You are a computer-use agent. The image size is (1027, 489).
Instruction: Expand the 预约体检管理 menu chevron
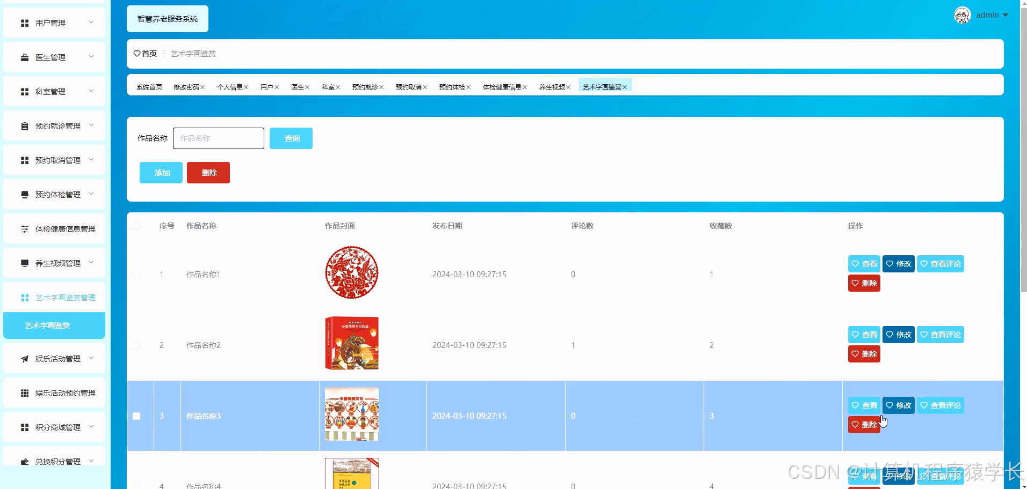click(91, 194)
